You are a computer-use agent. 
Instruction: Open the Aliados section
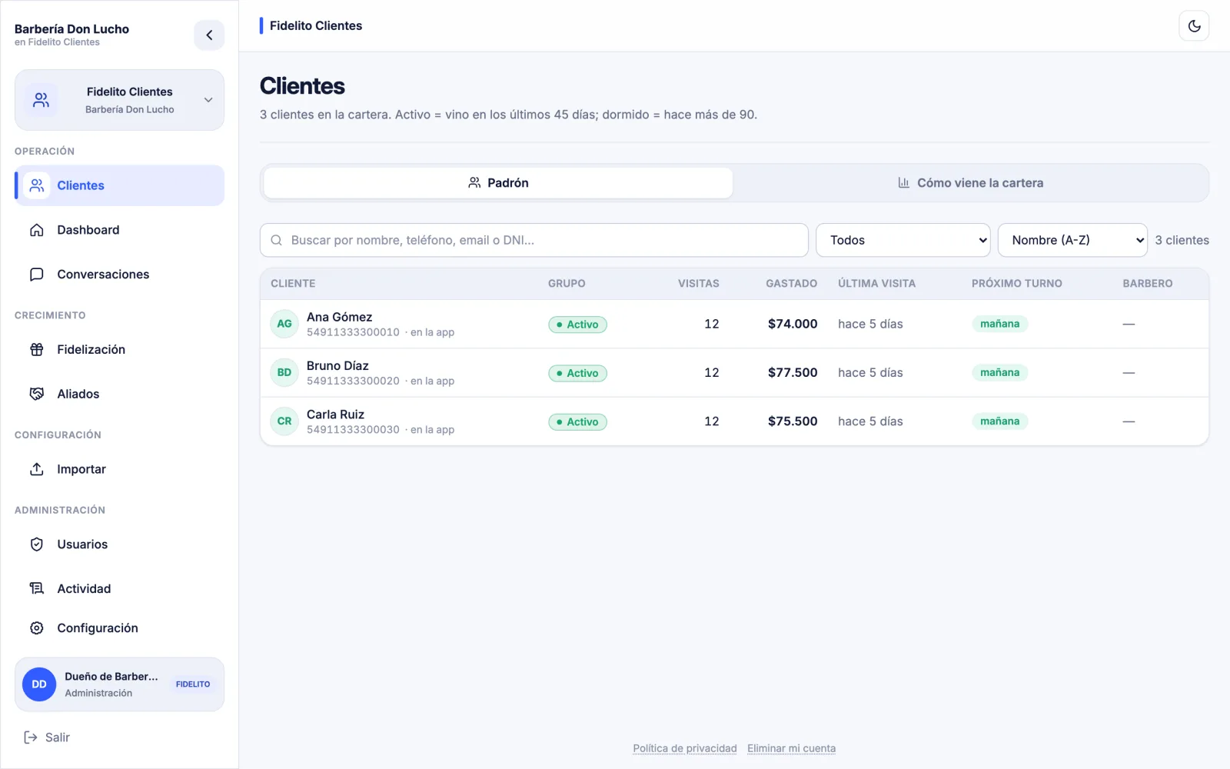[x=119, y=394]
